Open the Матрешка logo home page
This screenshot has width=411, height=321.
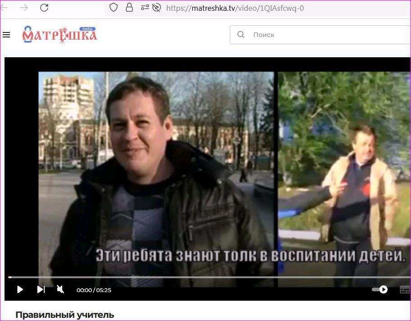[x=60, y=34]
